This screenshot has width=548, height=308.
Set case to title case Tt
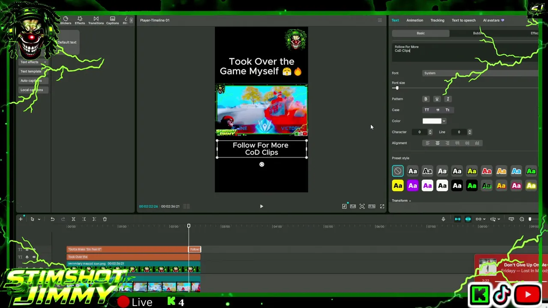(x=447, y=110)
